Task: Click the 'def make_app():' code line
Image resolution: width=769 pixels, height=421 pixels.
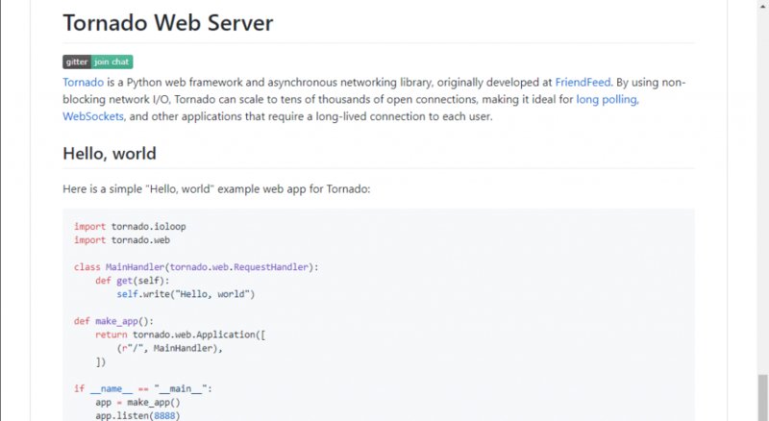Action: tap(113, 321)
